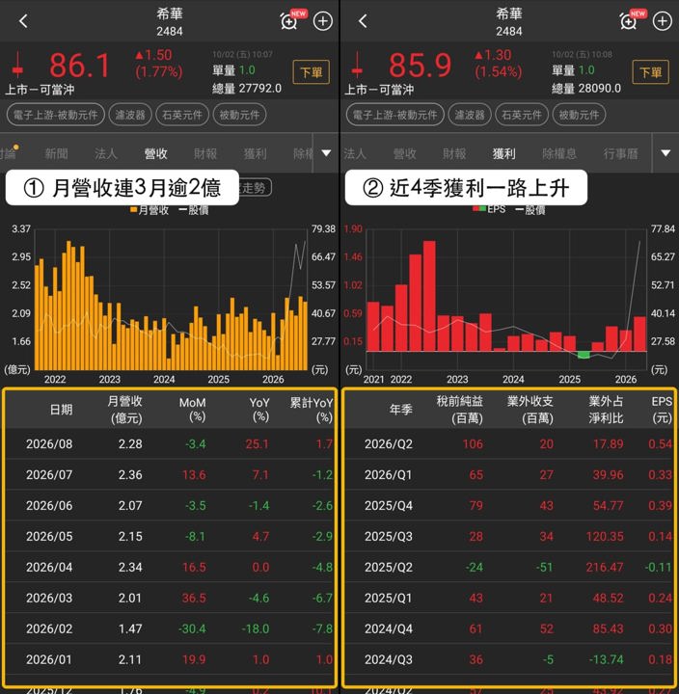Image resolution: width=679 pixels, height=694 pixels.
Task: Select YoY (%) column header
Action: [x=259, y=410]
